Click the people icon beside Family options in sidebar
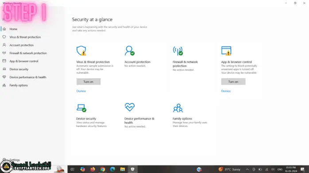Viewport: 309px width, 173px height. coord(4,85)
